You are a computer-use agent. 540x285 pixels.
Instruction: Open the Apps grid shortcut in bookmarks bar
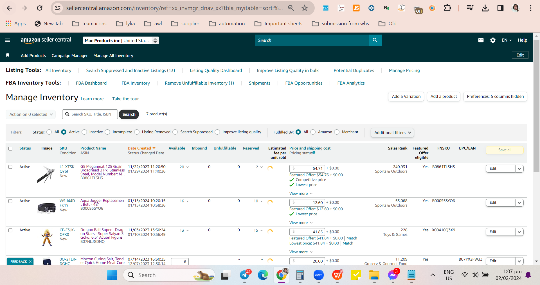tap(15, 24)
